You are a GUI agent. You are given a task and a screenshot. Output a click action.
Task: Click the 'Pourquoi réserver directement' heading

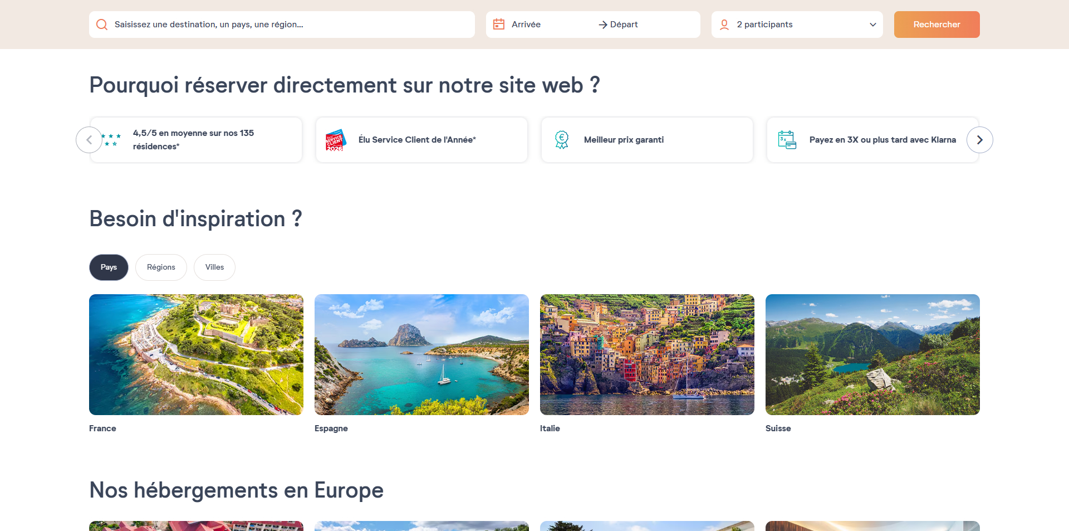click(345, 85)
